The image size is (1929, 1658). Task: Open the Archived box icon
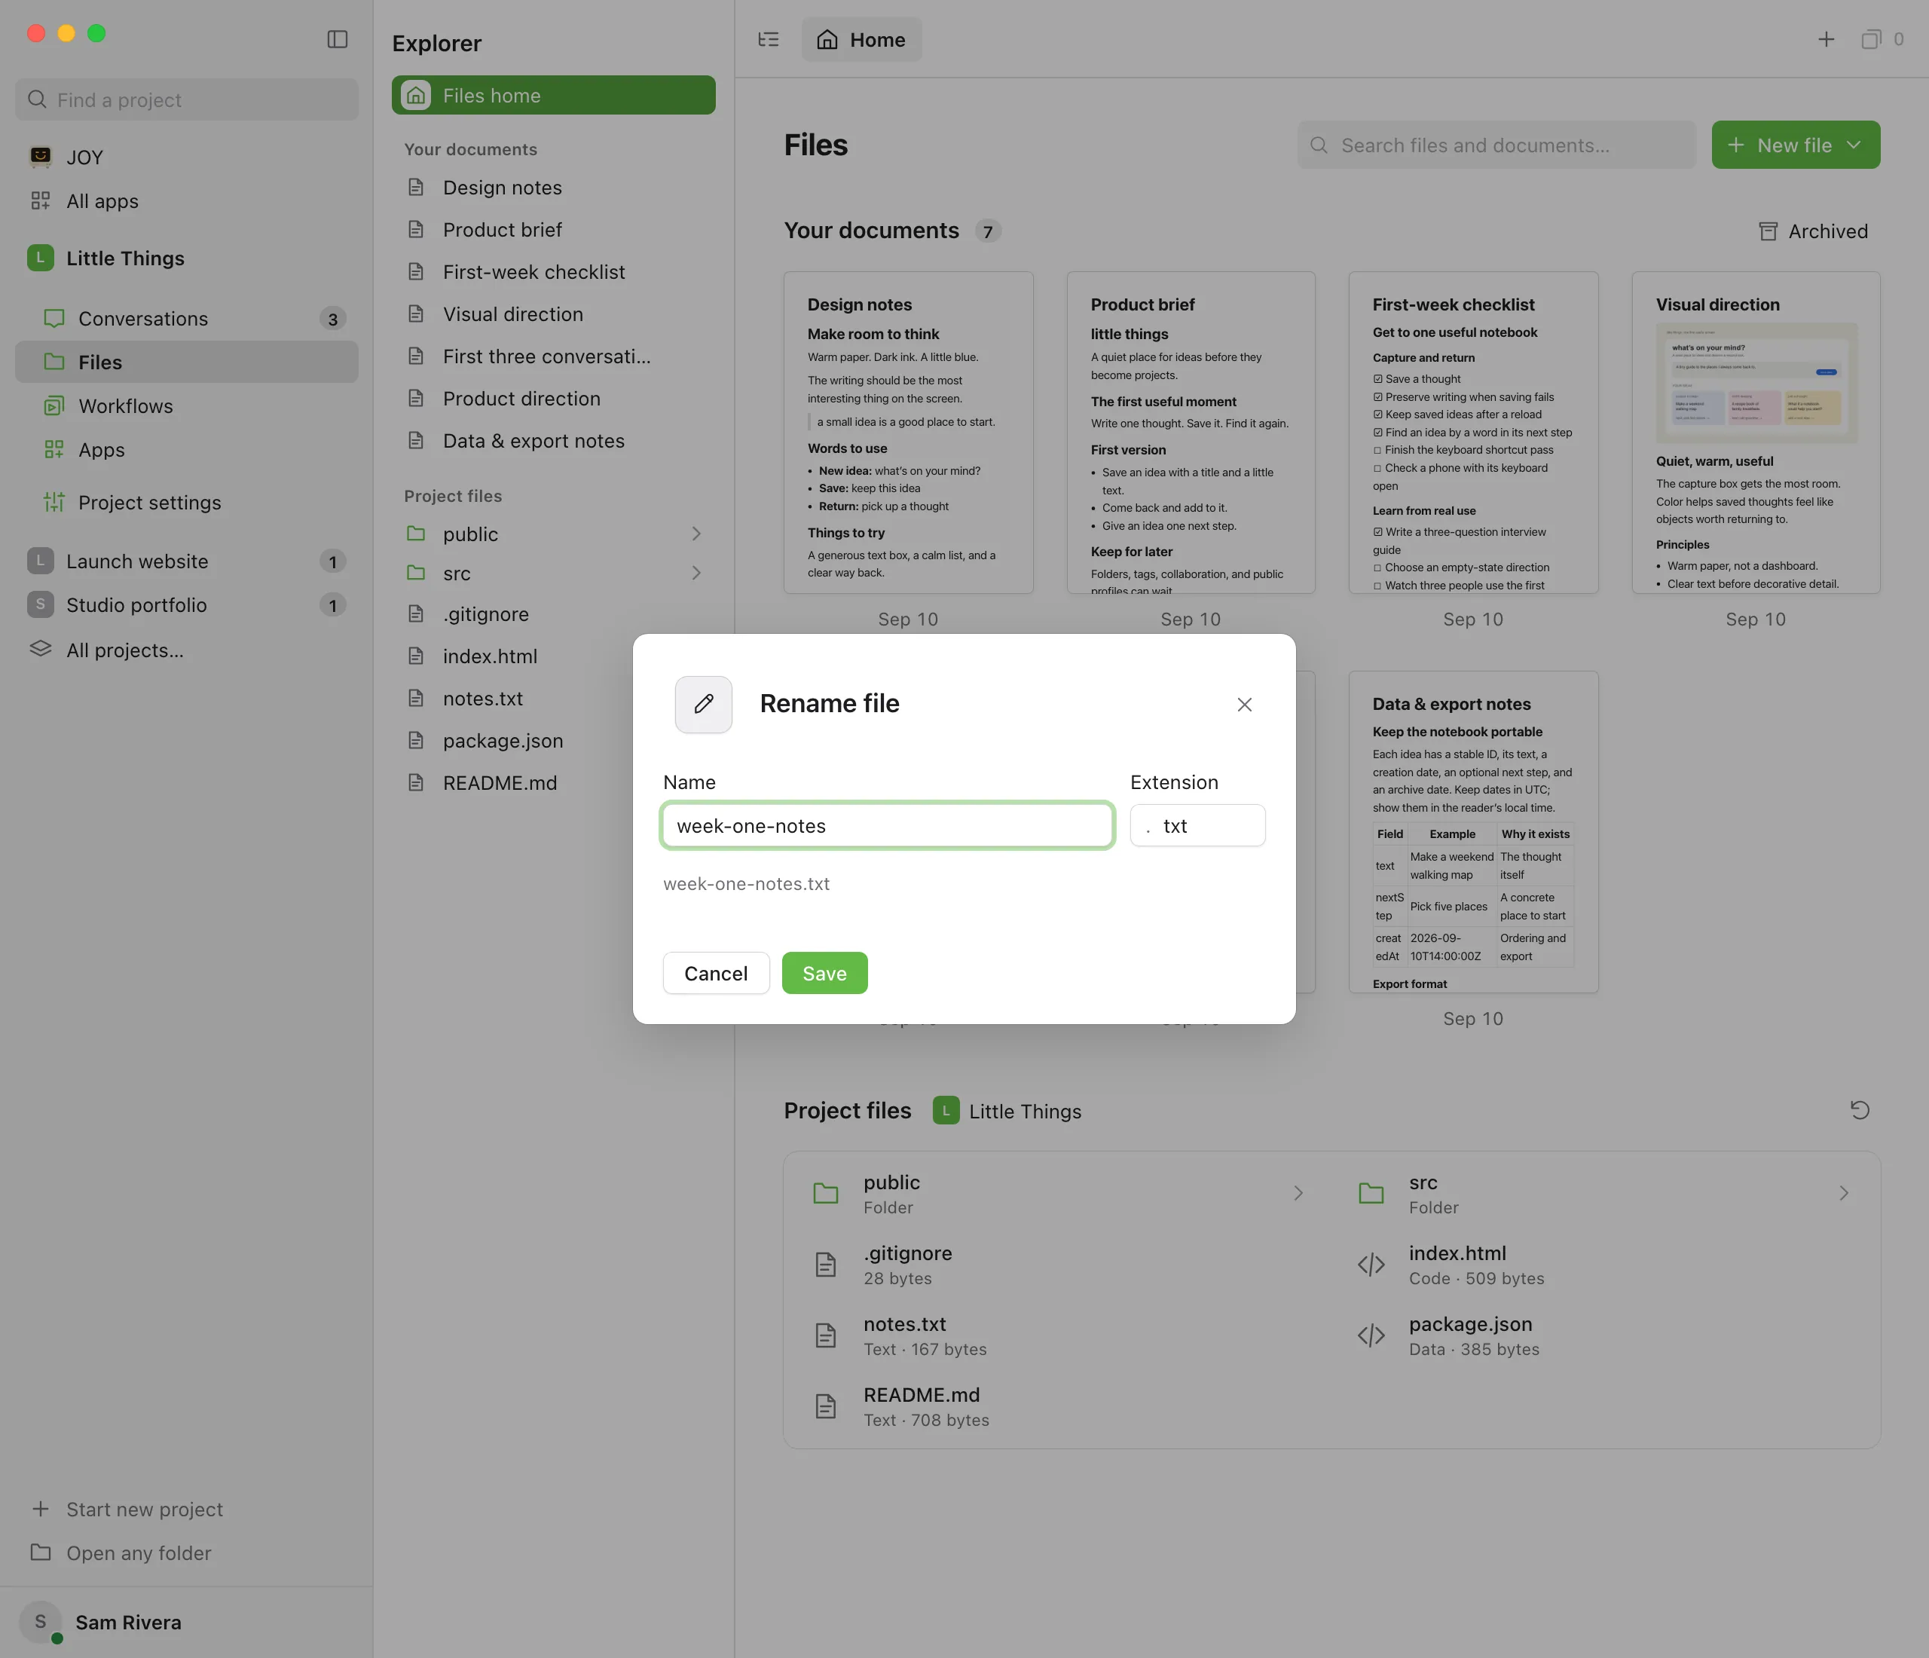[x=1768, y=231]
